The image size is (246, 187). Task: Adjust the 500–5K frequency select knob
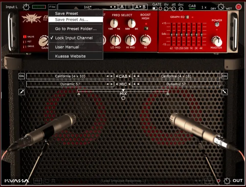132,23
